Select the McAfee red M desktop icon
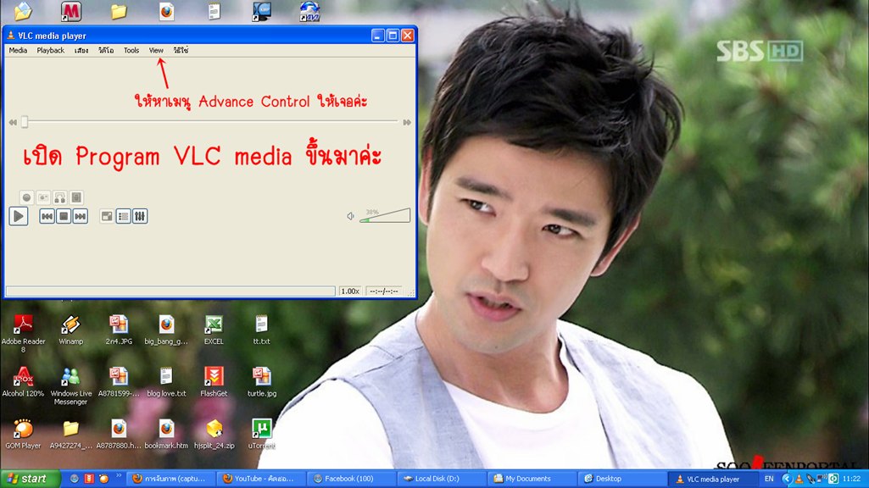This screenshot has height=488, width=869. point(71,11)
